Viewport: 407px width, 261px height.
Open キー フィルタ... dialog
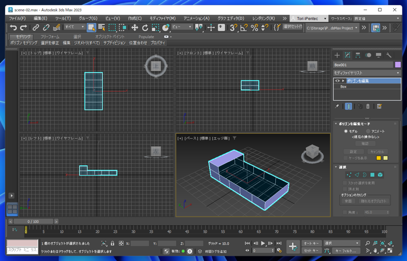point(345,251)
